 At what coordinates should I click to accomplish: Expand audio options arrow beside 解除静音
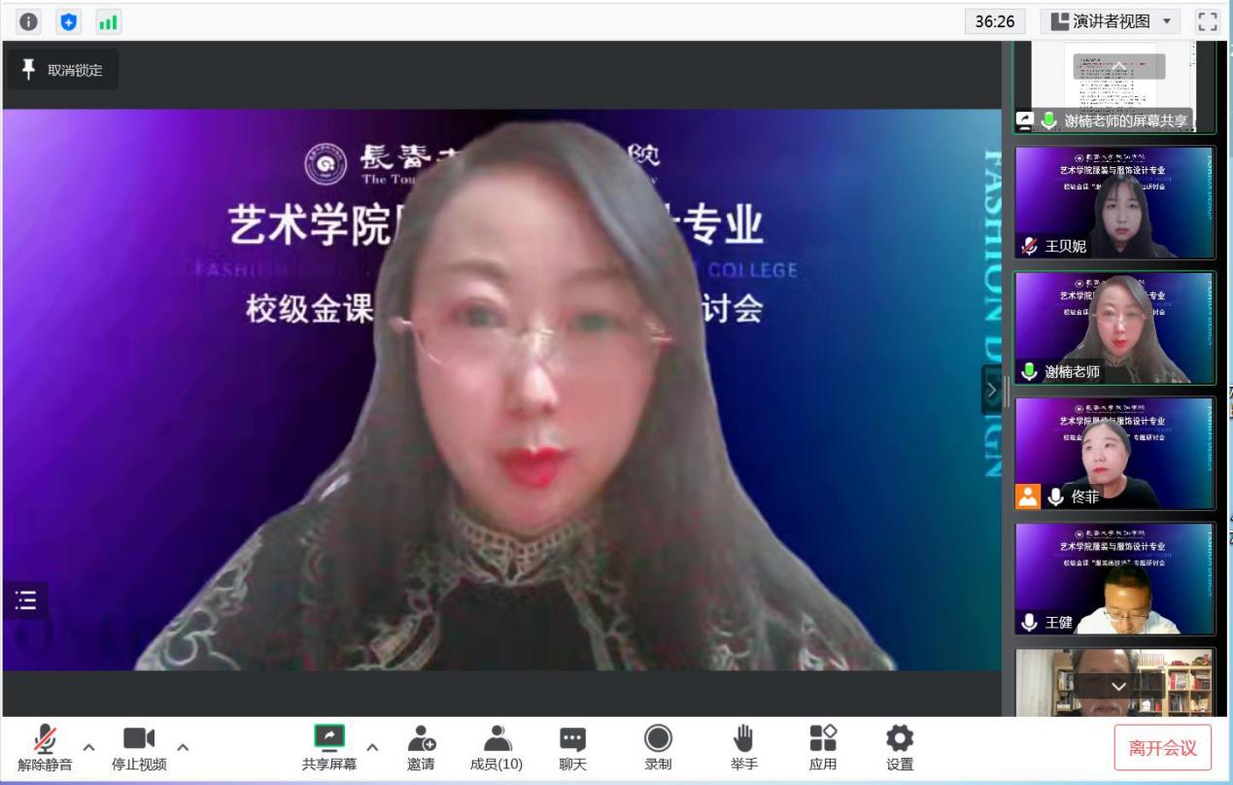click(89, 747)
